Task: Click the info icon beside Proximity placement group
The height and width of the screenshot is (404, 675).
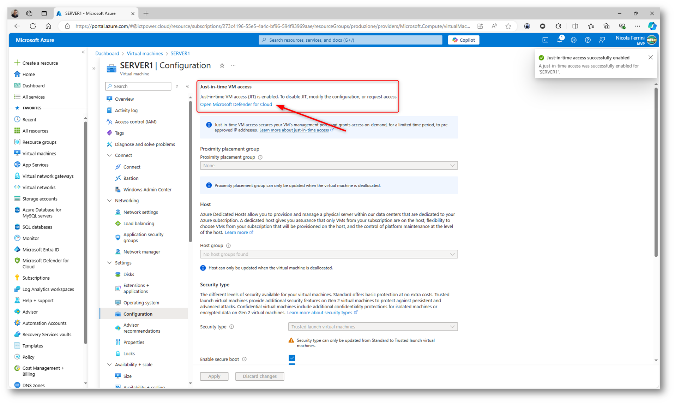Action: pyautogui.click(x=260, y=158)
